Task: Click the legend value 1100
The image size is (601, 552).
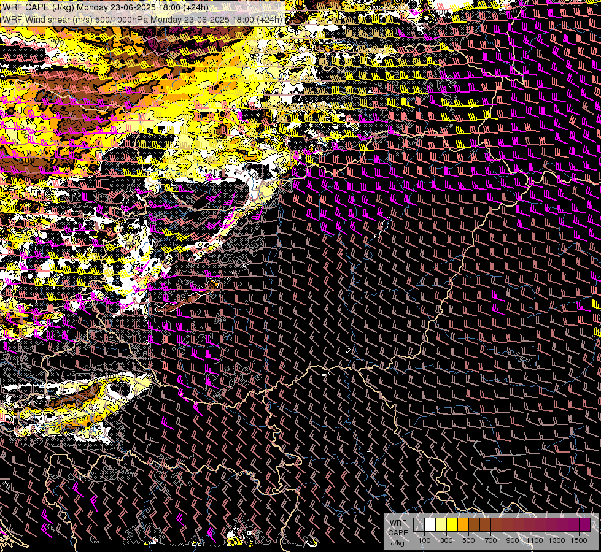Action: 534,540
